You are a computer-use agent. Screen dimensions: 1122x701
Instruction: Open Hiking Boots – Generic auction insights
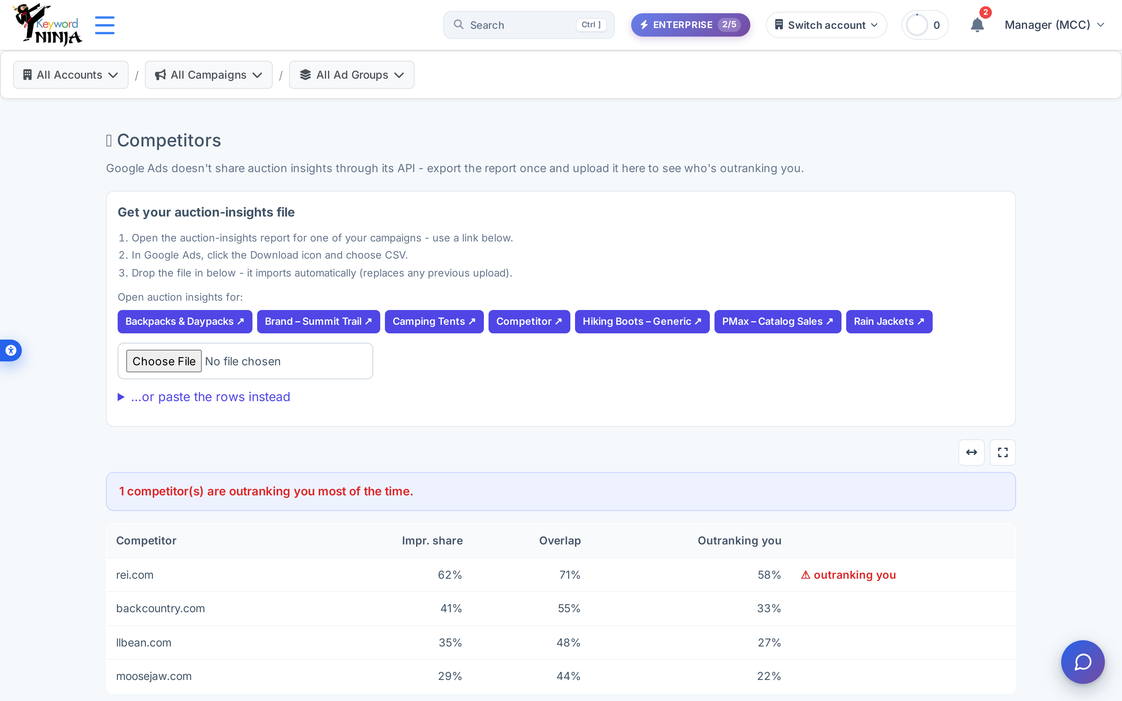[x=642, y=322]
